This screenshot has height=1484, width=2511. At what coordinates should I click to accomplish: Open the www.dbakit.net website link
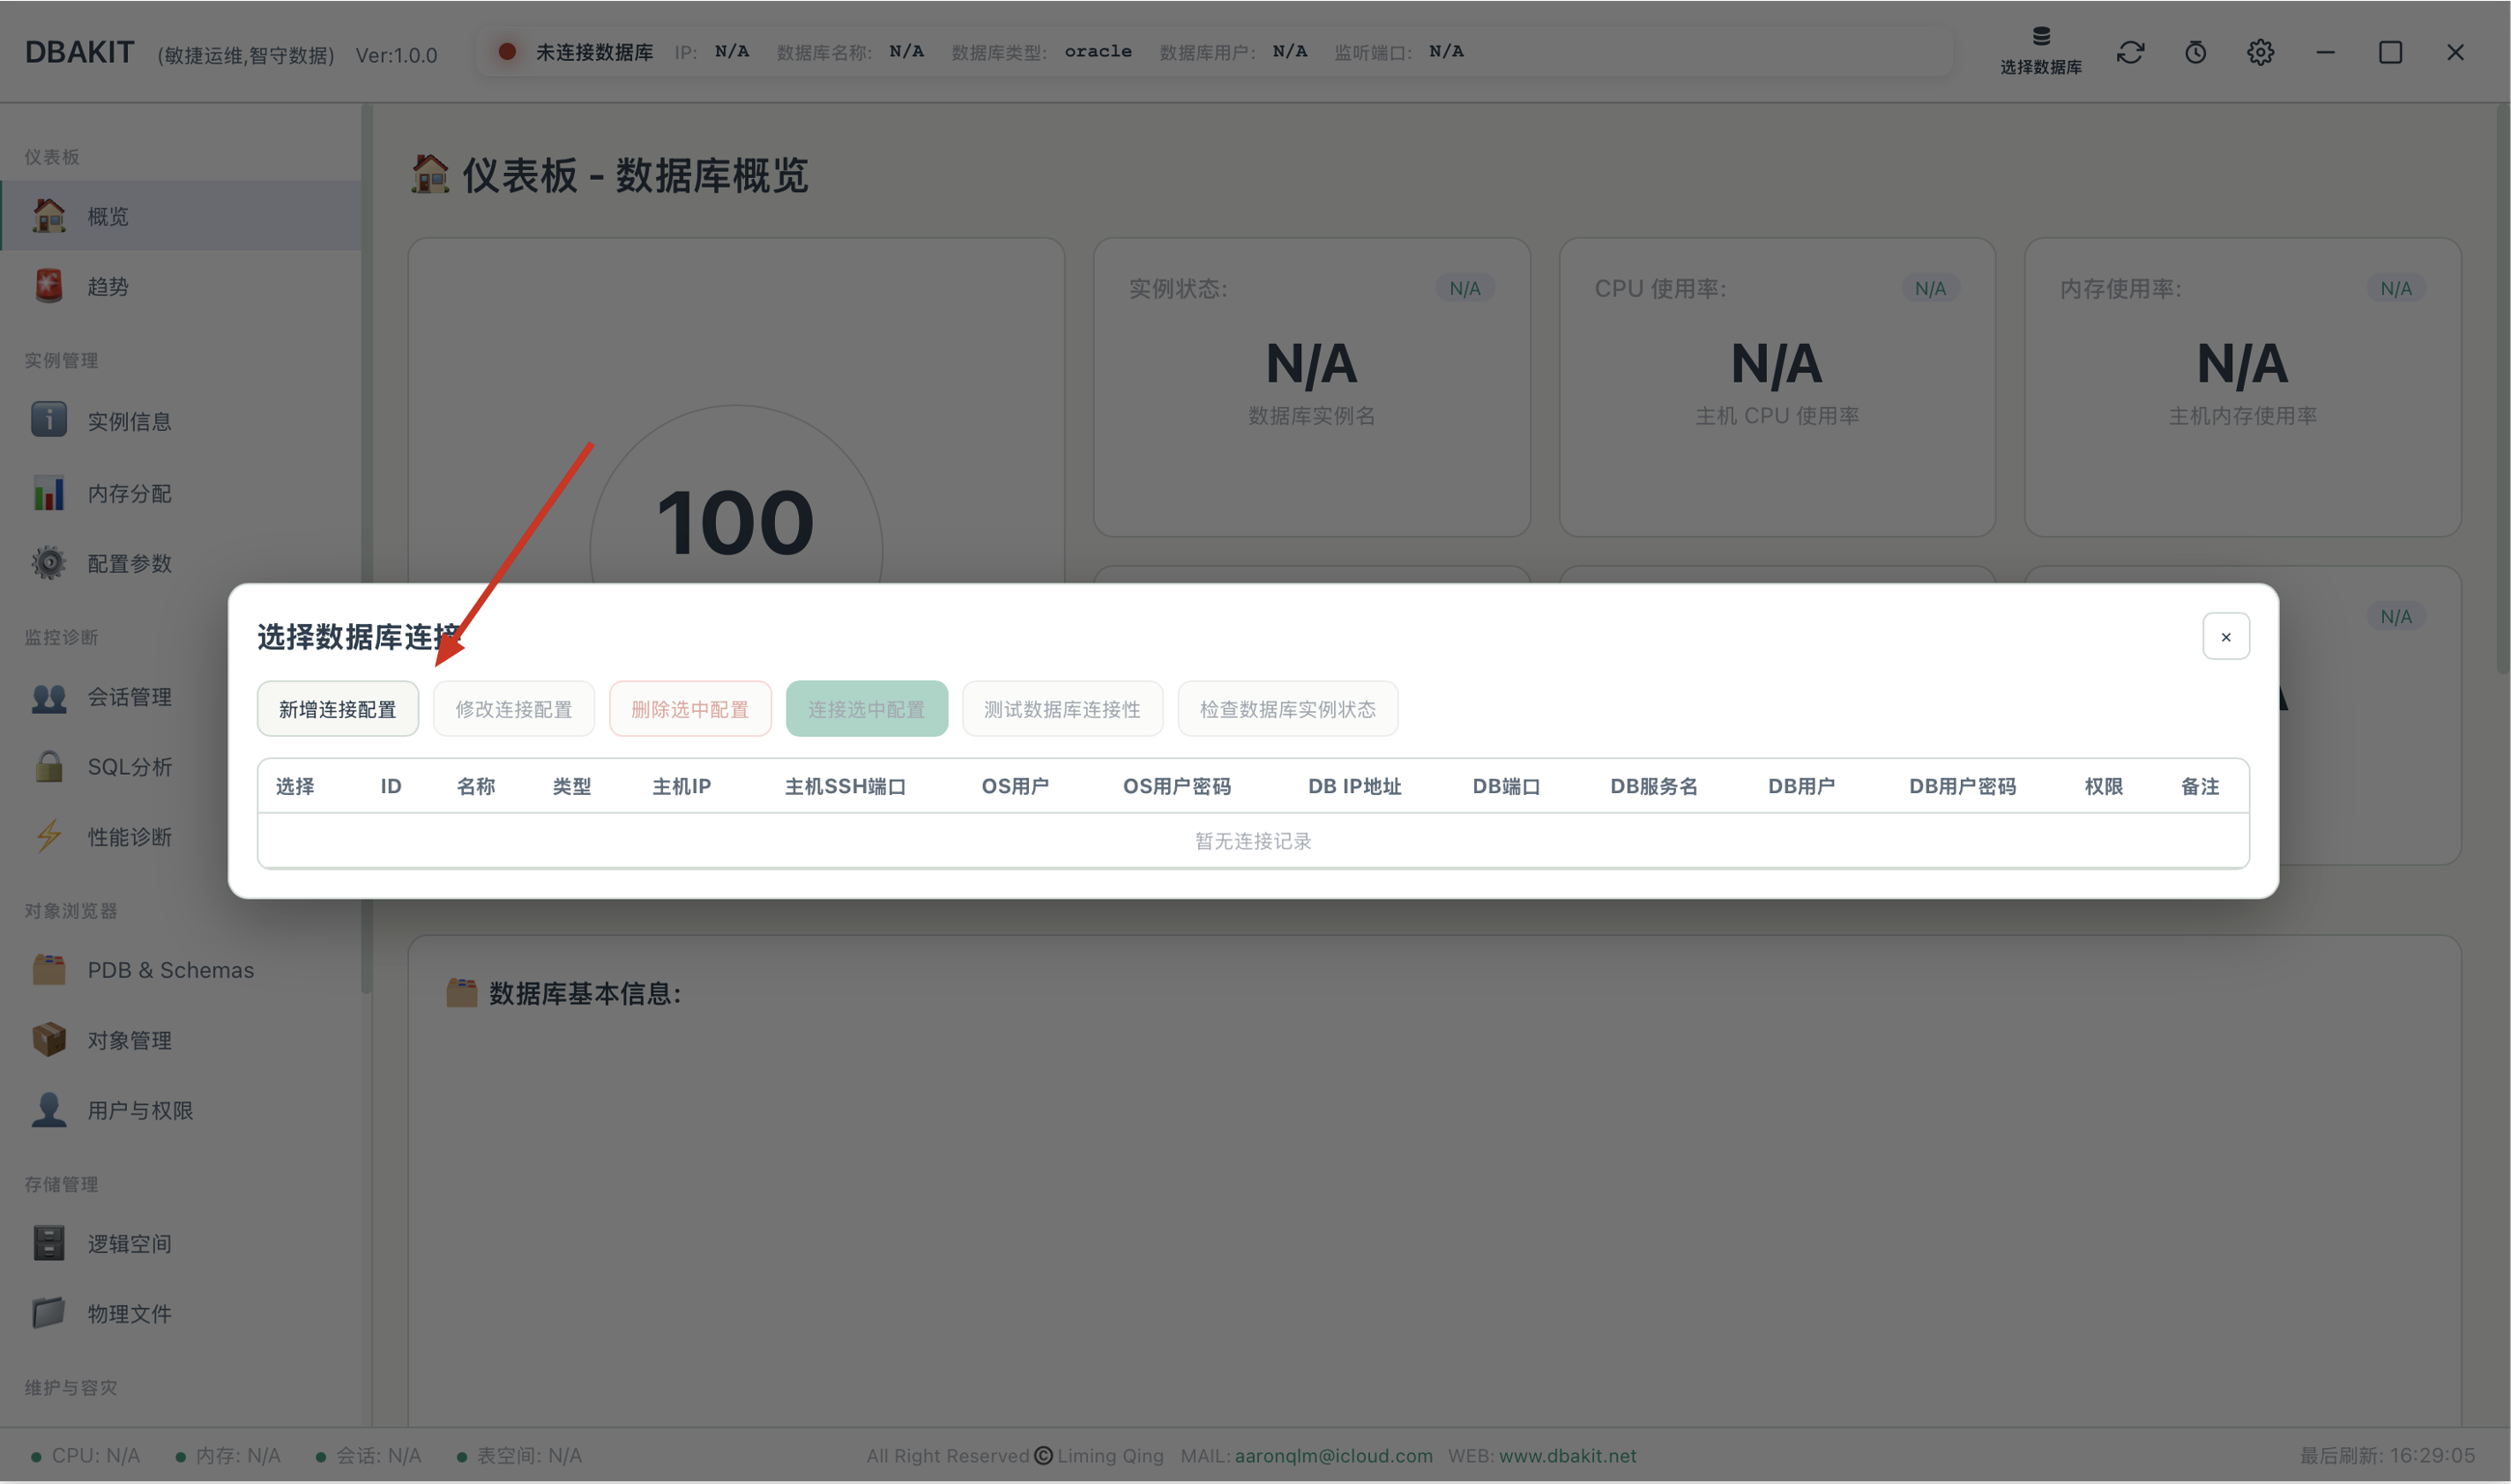(x=1567, y=1455)
